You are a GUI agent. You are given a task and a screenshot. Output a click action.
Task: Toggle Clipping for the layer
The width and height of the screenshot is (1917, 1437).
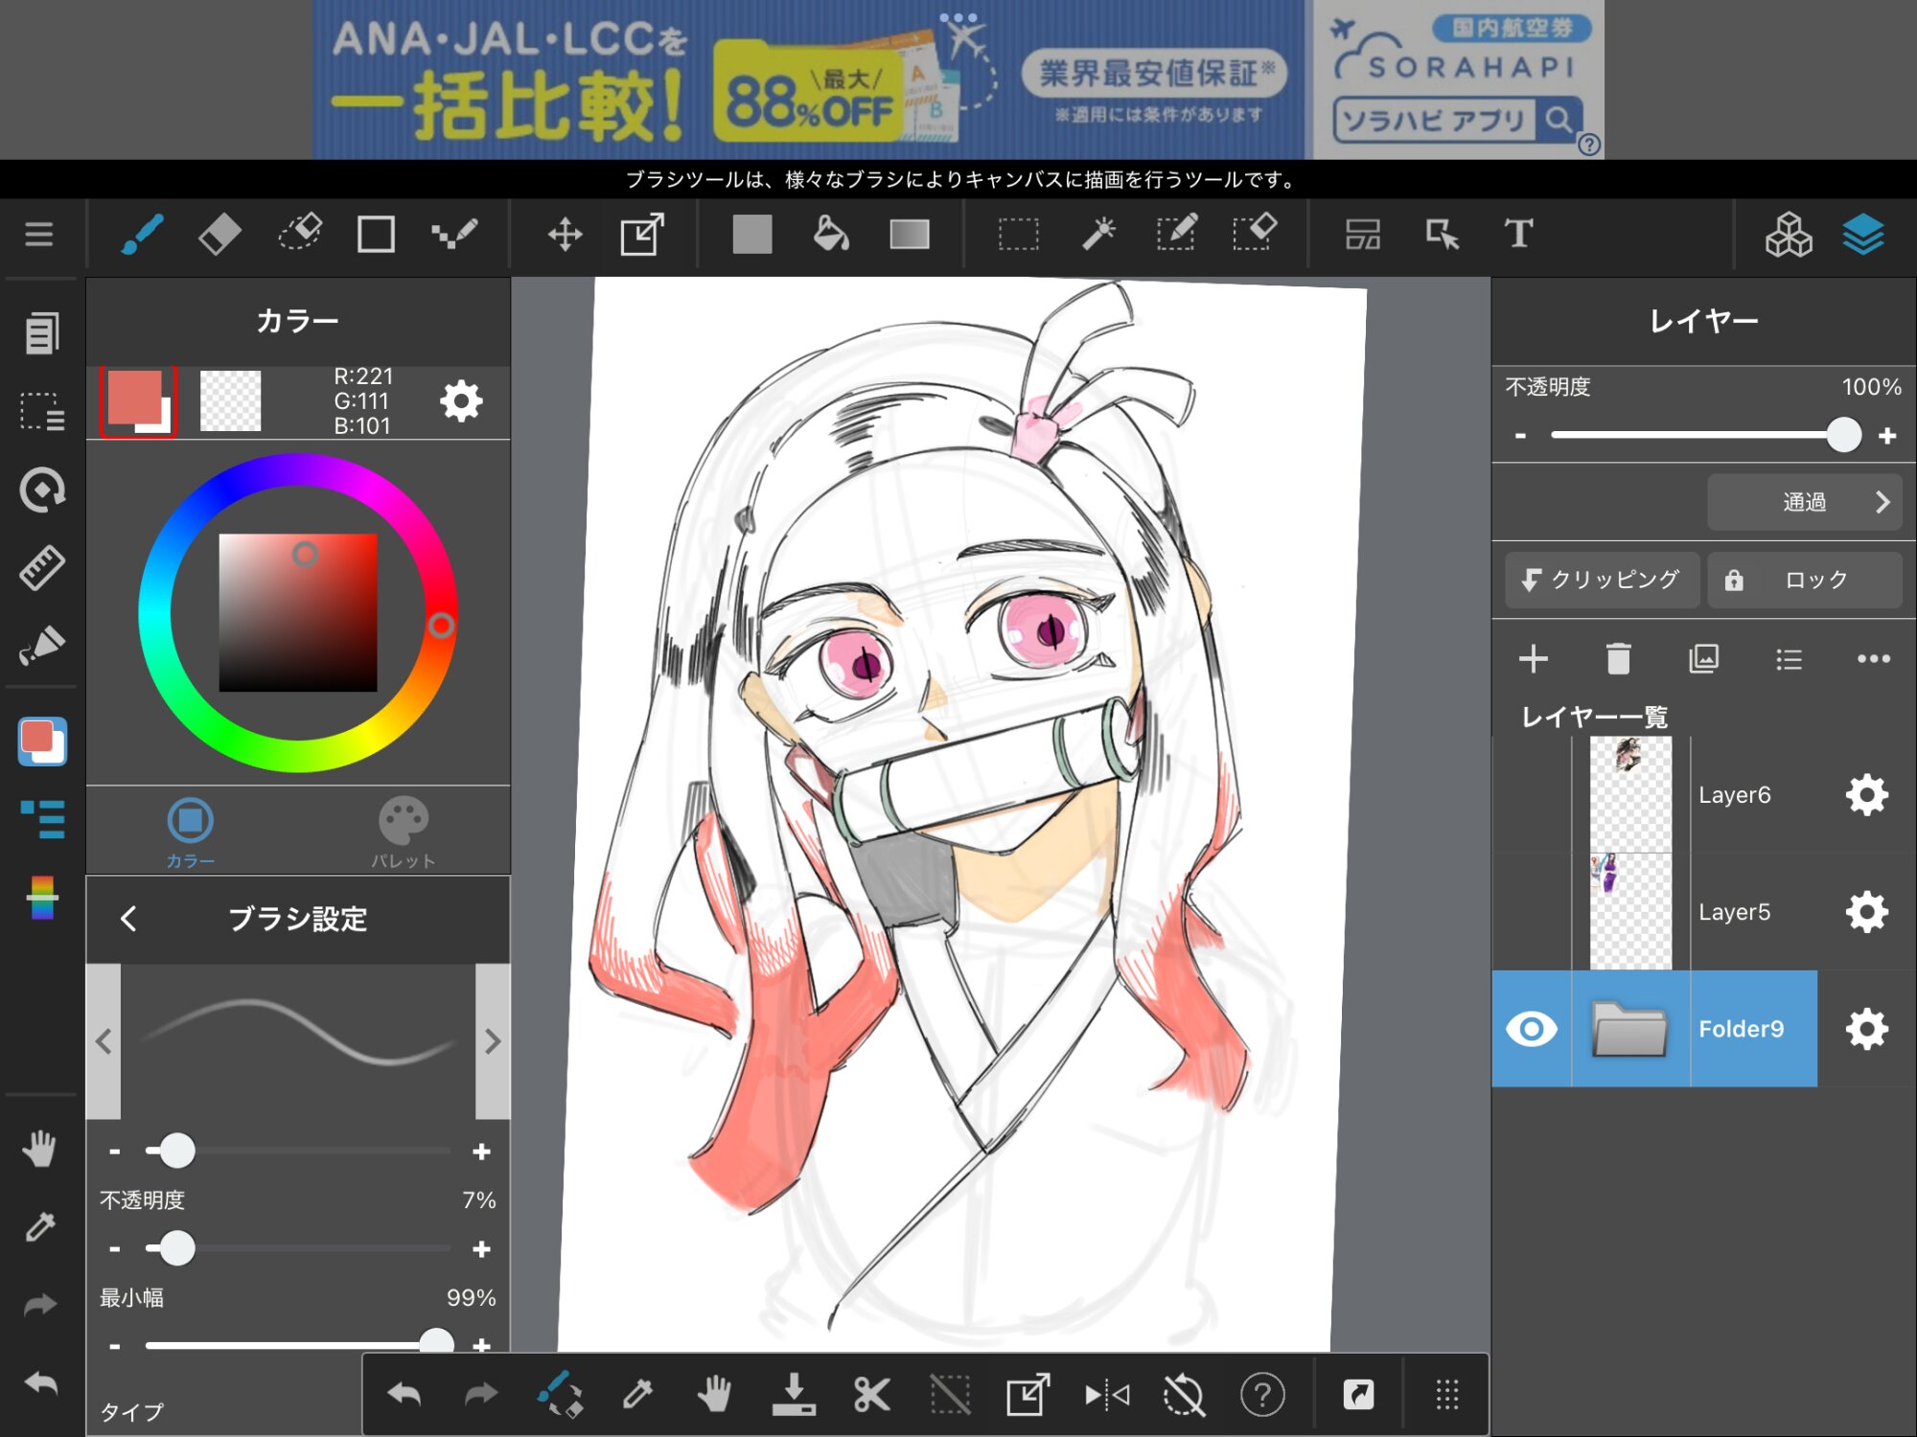(1602, 580)
